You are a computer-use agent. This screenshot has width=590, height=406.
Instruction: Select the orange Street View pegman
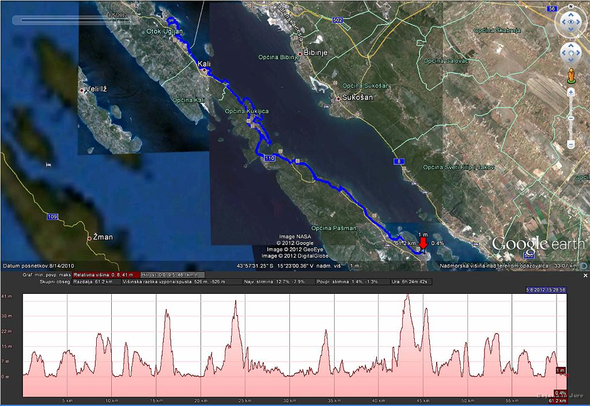571,75
